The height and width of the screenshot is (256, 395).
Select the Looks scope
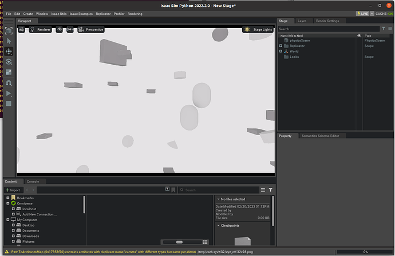point(294,57)
